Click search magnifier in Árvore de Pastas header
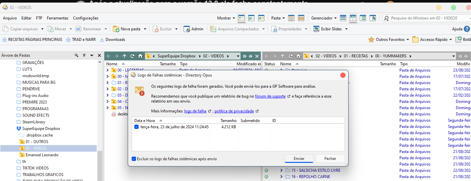 [x=77, y=55]
